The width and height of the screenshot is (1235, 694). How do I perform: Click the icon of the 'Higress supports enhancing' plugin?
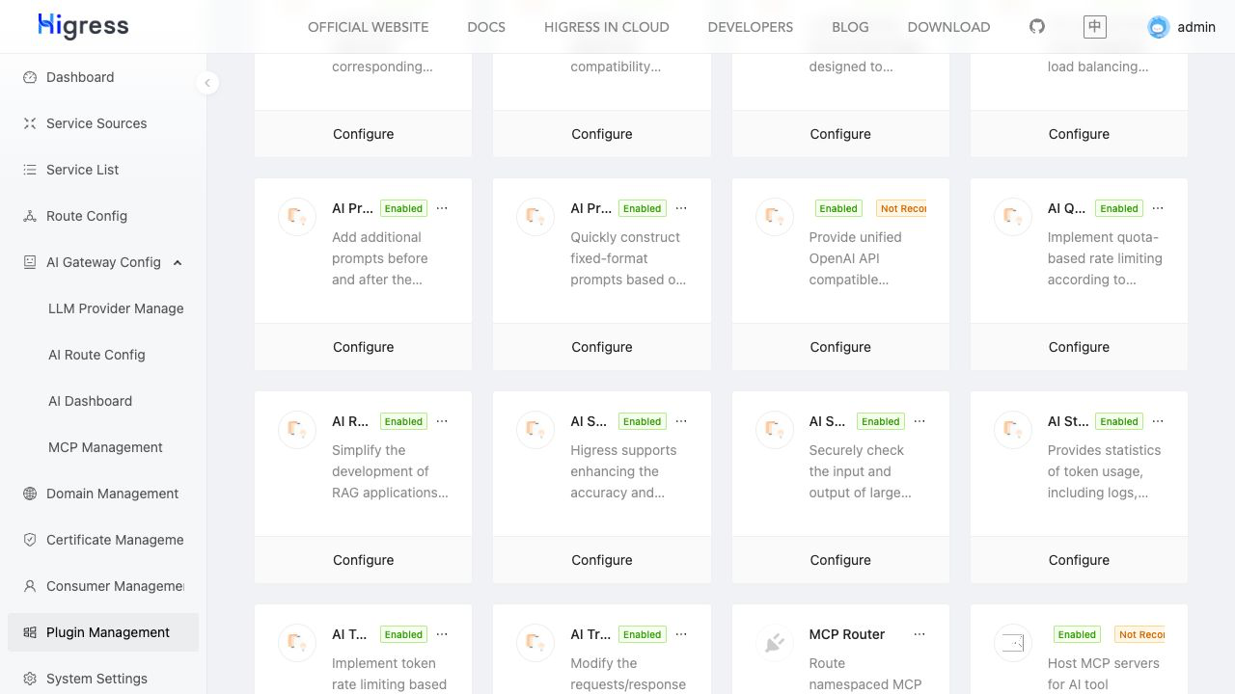point(535,430)
